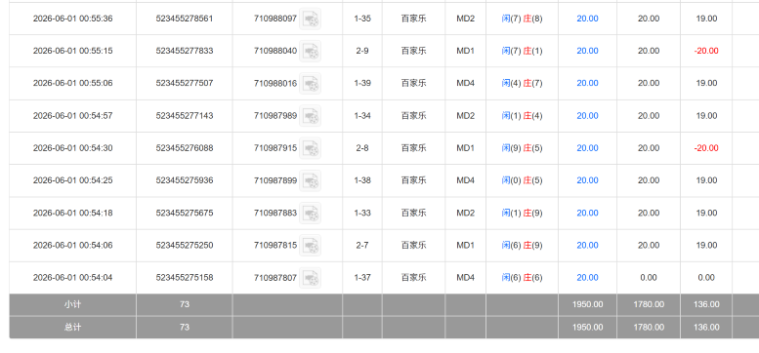Open the video replay icon beside 710987807
Viewport: 759px width, 353px height.
pyautogui.click(x=310, y=278)
